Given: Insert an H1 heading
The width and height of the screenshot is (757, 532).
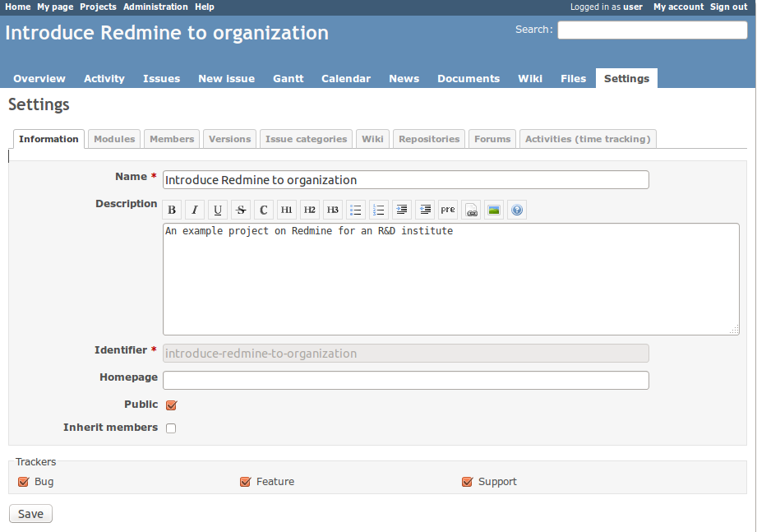Looking at the screenshot, I should (287, 210).
